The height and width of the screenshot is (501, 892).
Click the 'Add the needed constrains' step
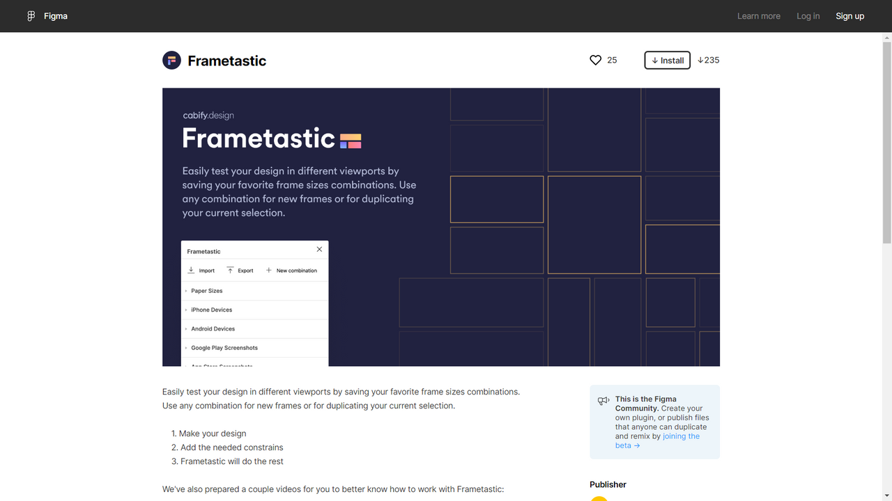[x=231, y=447]
